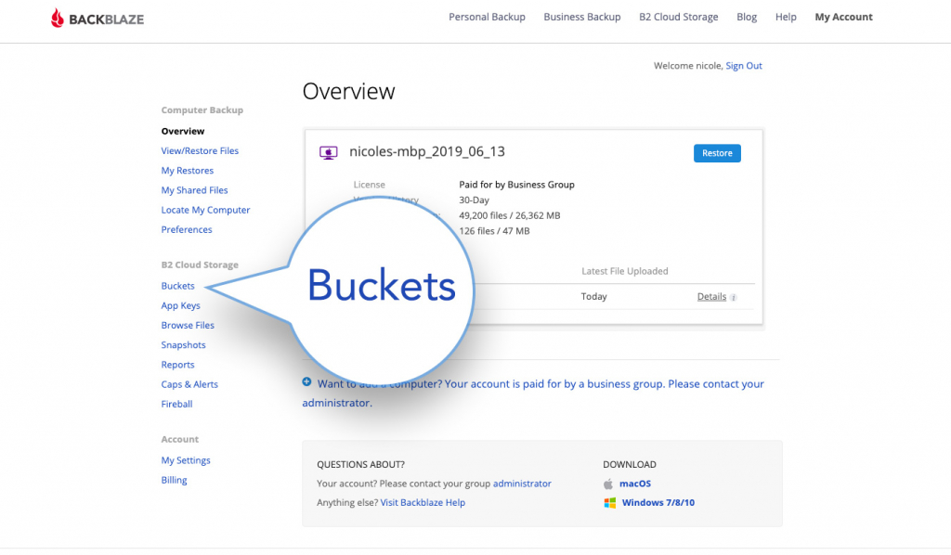951x555 pixels.
Task: Click the License label in backup card
Action: pos(370,185)
